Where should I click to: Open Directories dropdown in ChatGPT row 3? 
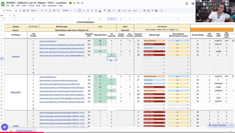coord(154,48)
